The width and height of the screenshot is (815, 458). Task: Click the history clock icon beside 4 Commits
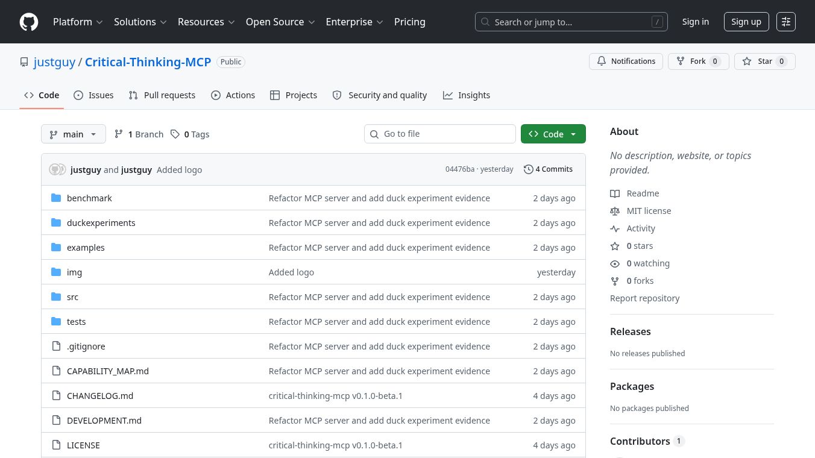point(529,169)
